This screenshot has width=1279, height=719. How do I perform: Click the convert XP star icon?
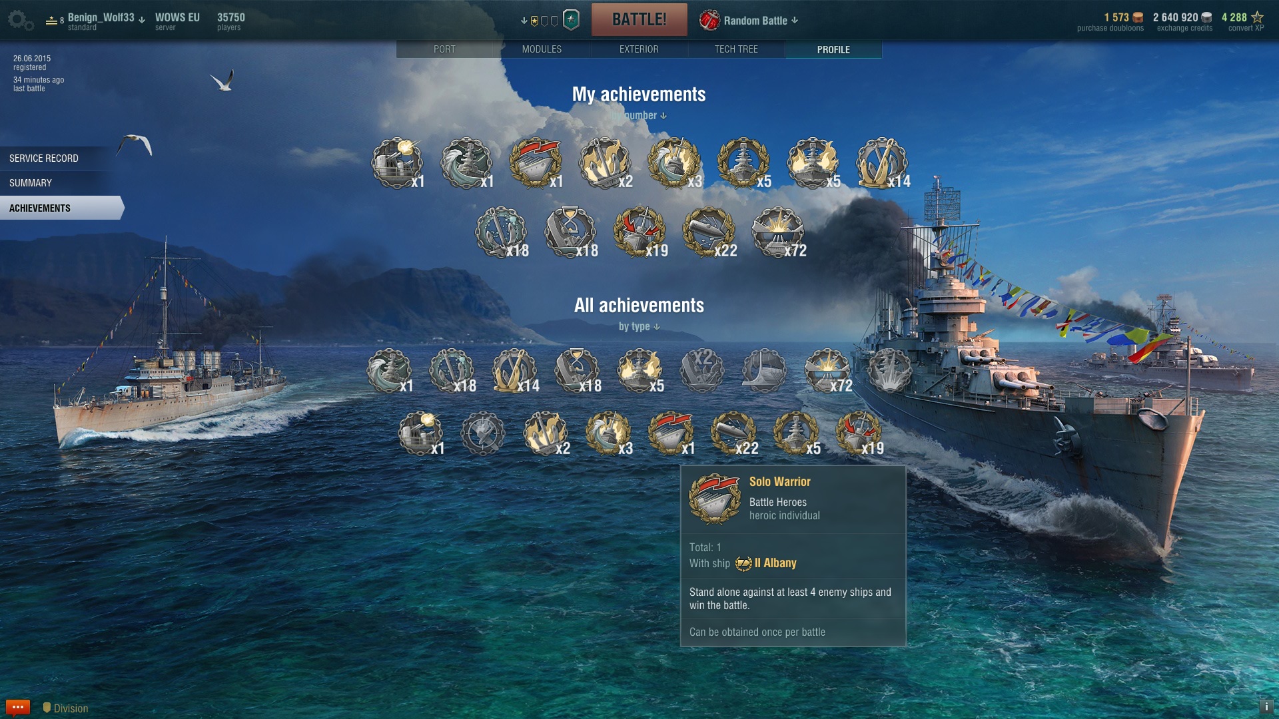pyautogui.click(x=1258, y=17)
